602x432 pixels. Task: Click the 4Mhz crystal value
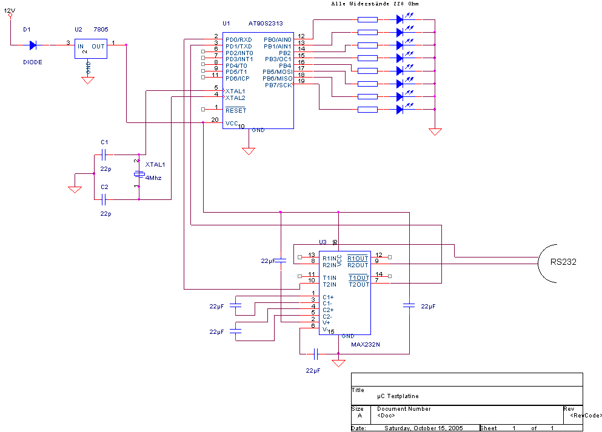point(153,178)
